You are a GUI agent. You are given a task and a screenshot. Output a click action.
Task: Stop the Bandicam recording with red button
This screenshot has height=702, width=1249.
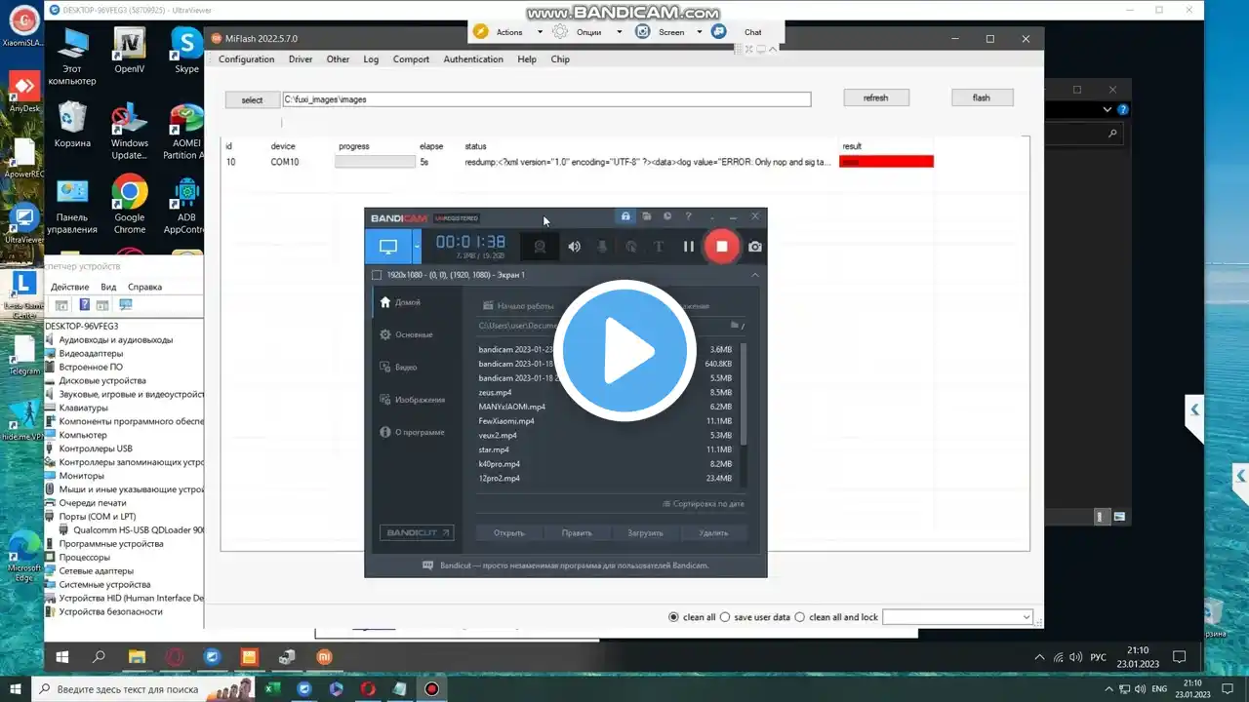[722, 247]
